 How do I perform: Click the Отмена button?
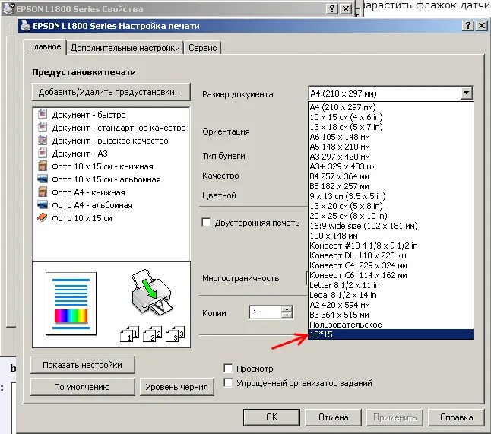333,417
